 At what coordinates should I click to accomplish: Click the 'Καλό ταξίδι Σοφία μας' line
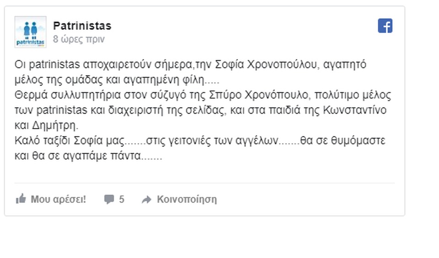pyautogui.click(x=69, y=140)
